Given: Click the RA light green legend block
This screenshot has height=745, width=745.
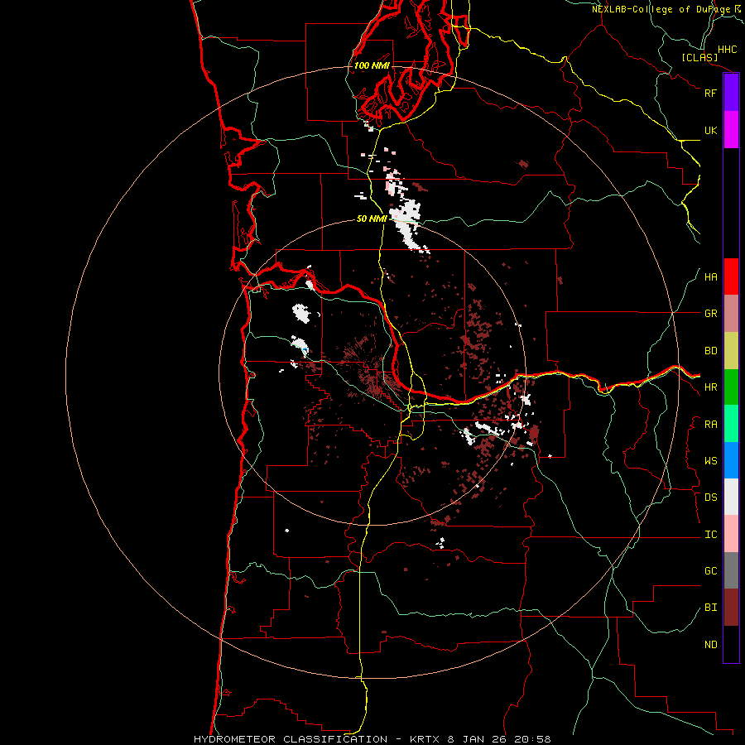Looking at the screenshot, I should pyautogui.click(x=731, y=424).
